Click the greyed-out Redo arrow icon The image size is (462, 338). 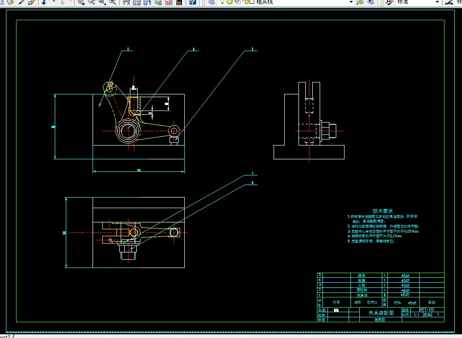point(63,2)
